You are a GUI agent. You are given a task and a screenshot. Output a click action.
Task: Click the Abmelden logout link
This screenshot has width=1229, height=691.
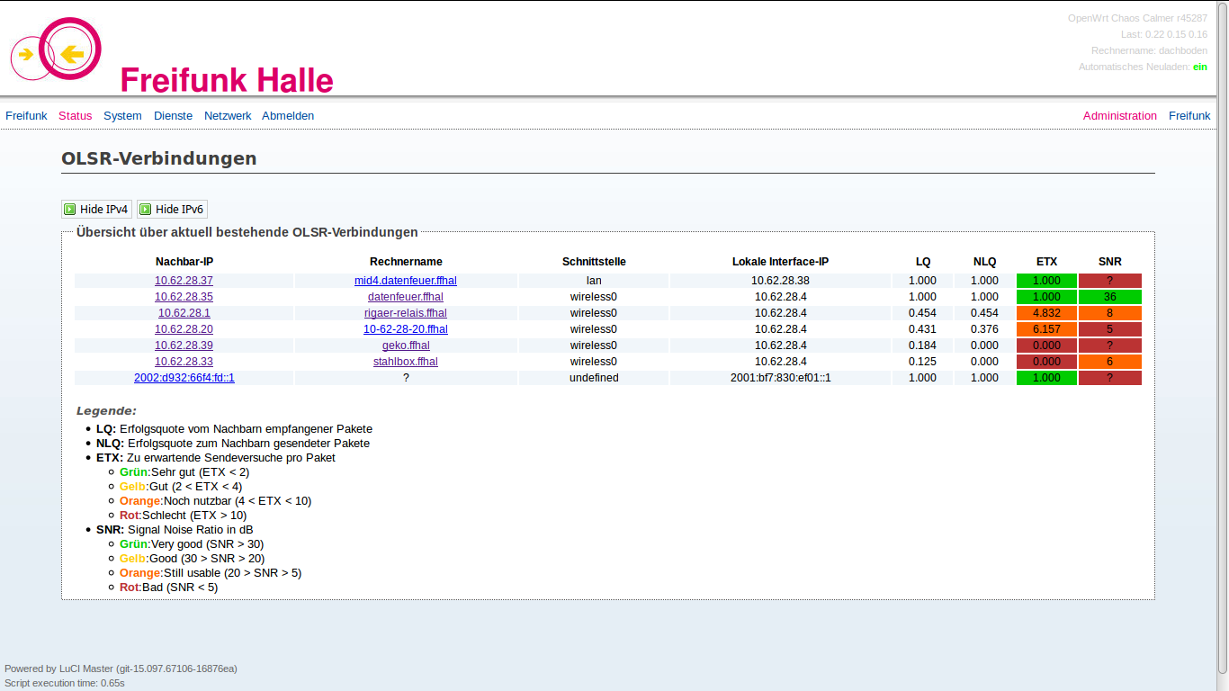pos(288,116)
